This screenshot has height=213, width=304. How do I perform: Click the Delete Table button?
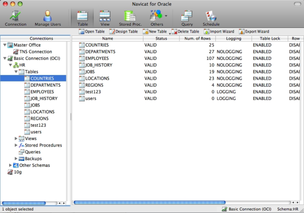185,31
